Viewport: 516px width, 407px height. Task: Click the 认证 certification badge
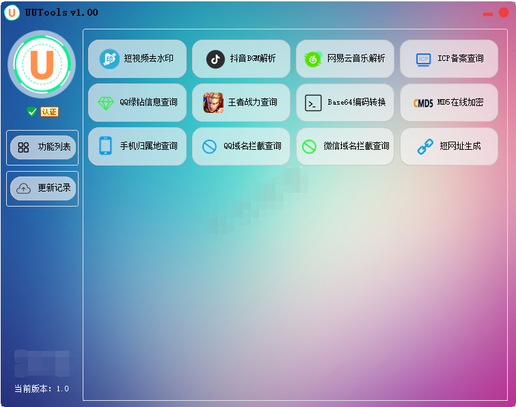pos(49,112)
